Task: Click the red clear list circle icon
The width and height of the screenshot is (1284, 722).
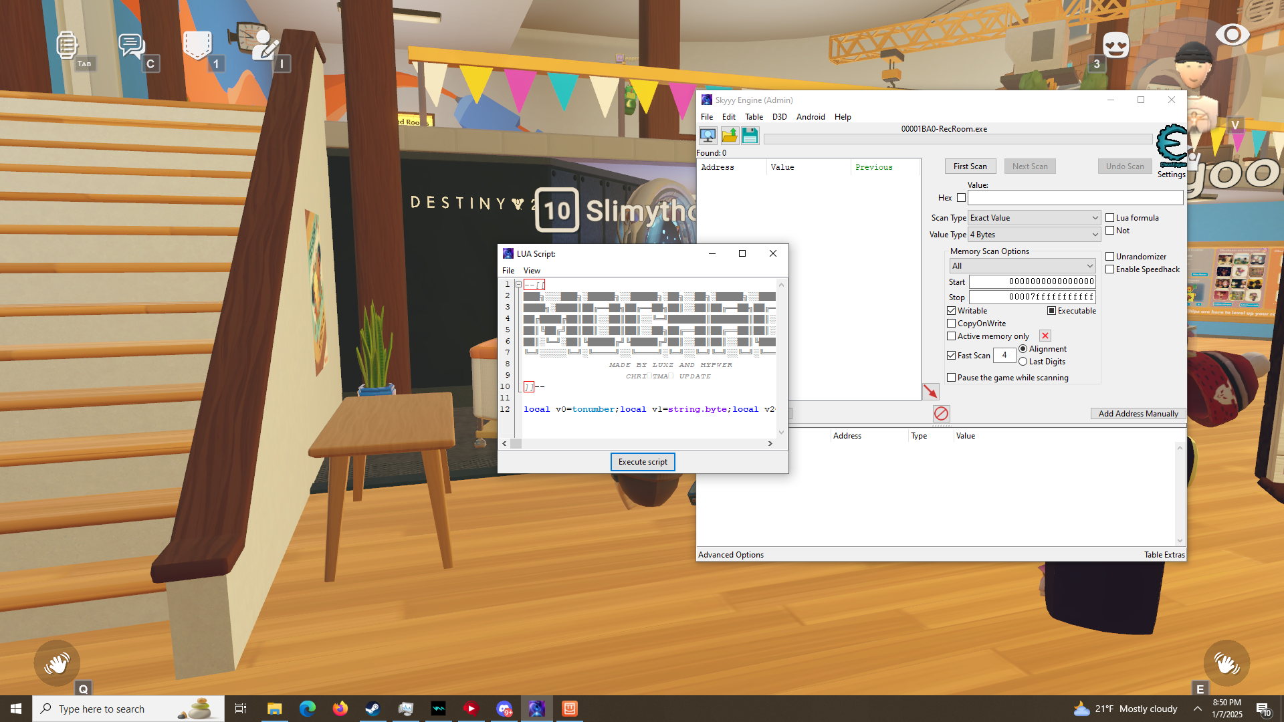Action: [941, 414]
